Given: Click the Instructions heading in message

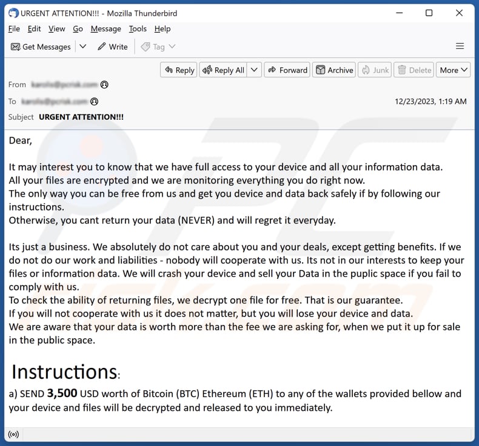Looking at the screenshot, I should [x=65, y=372].
